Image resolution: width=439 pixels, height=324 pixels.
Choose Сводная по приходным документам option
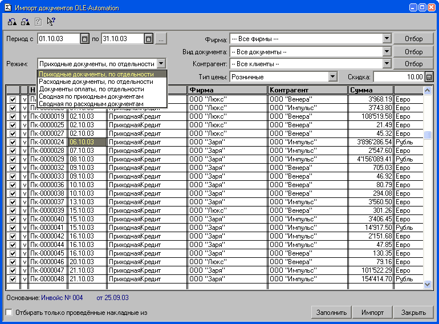pos(102,96)
